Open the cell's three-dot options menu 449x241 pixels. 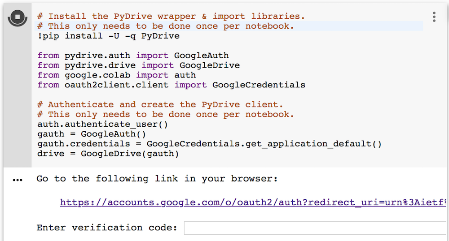point(434,17)
